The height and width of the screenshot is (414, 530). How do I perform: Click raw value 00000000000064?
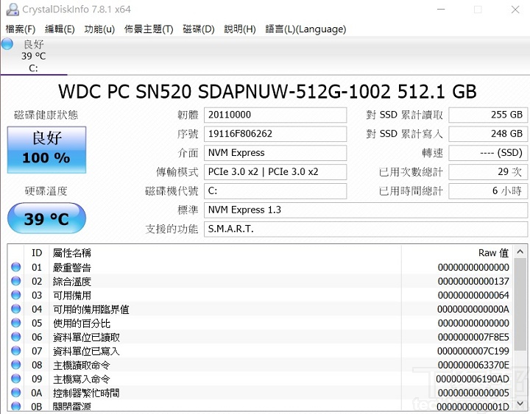coord(473,295)
